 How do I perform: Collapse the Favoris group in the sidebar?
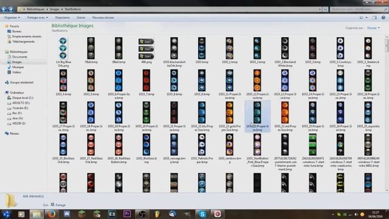click(x=14, y=26)
